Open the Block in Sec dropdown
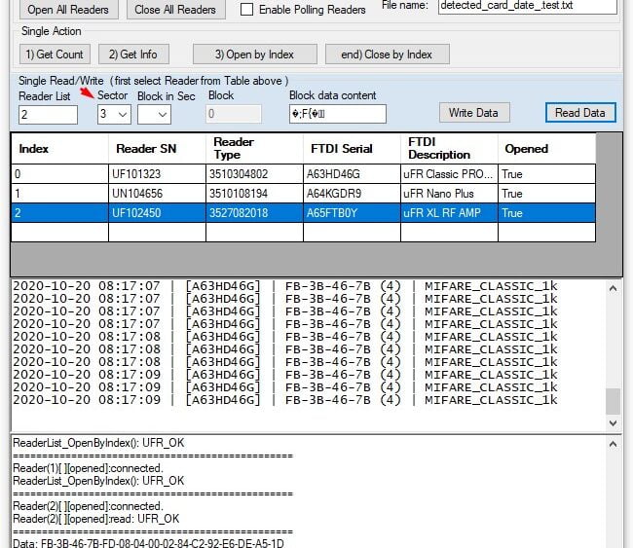This screenshot has height=548, width=633. pyautogui.click(x=154, y=115)
